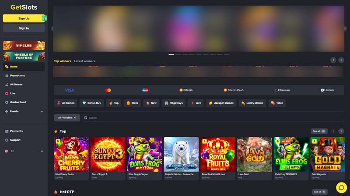Open the live chat bubble
The width and height of the screenshot is (350, 196).
pos(342,188)
